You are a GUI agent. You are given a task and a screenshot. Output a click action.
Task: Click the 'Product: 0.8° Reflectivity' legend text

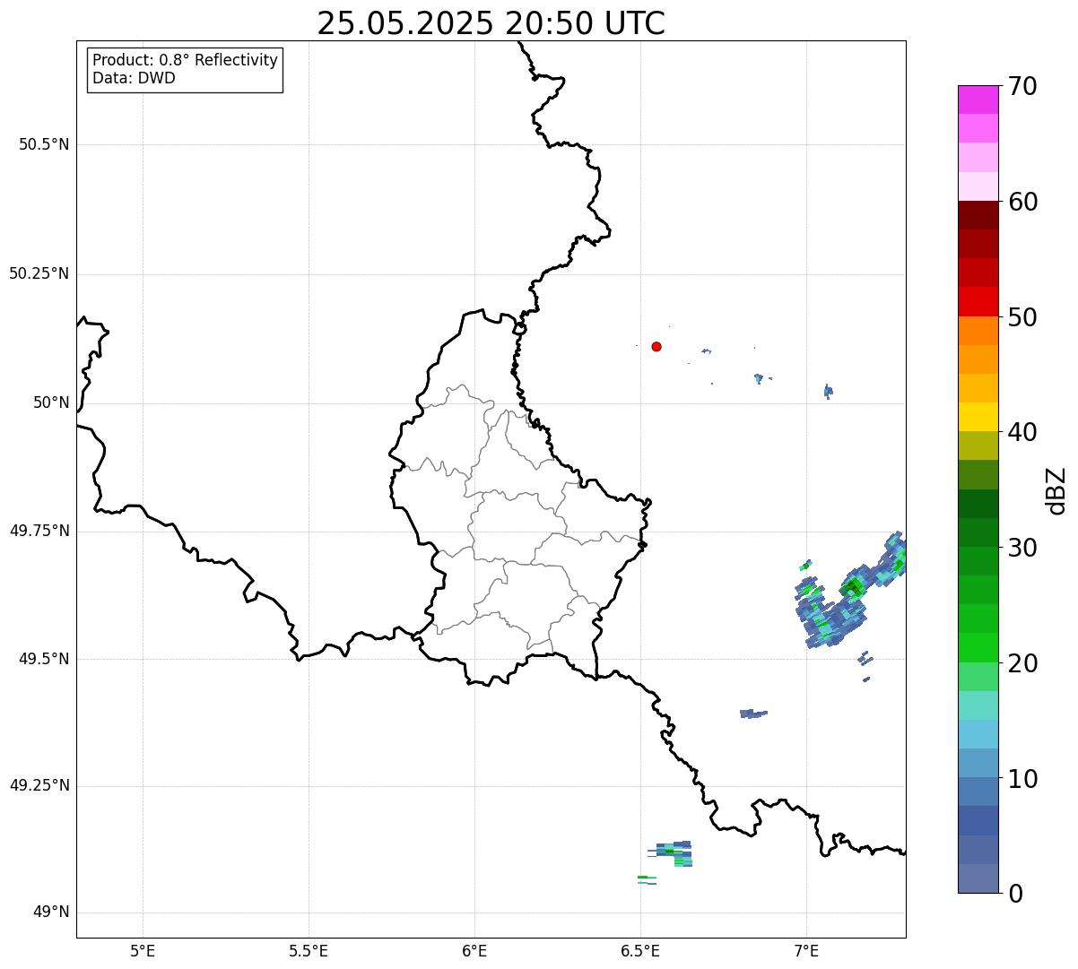(x=186, y=60)
